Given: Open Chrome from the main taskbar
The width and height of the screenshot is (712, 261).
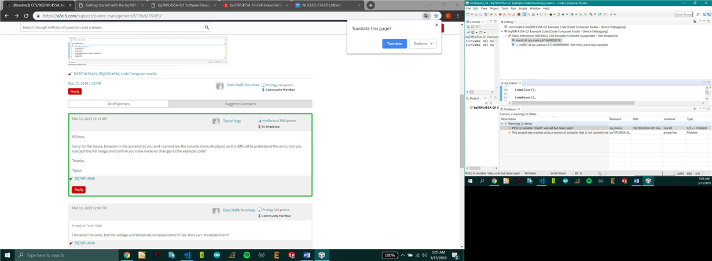Looking at the screenshot, I should click(127, 255).
